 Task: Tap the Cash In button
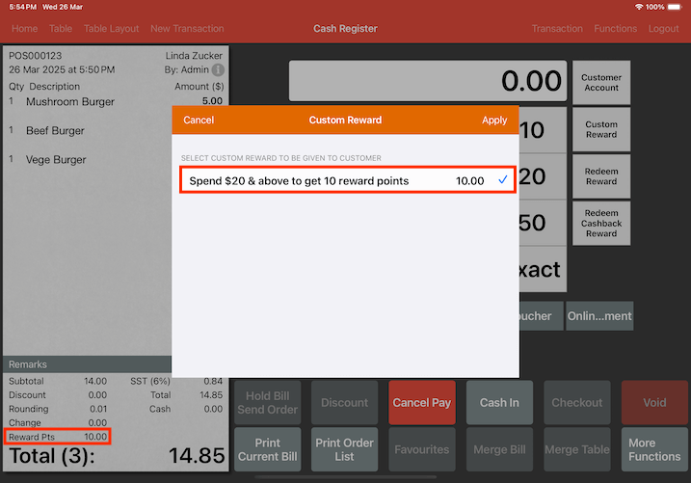click(x=499, y=403)
